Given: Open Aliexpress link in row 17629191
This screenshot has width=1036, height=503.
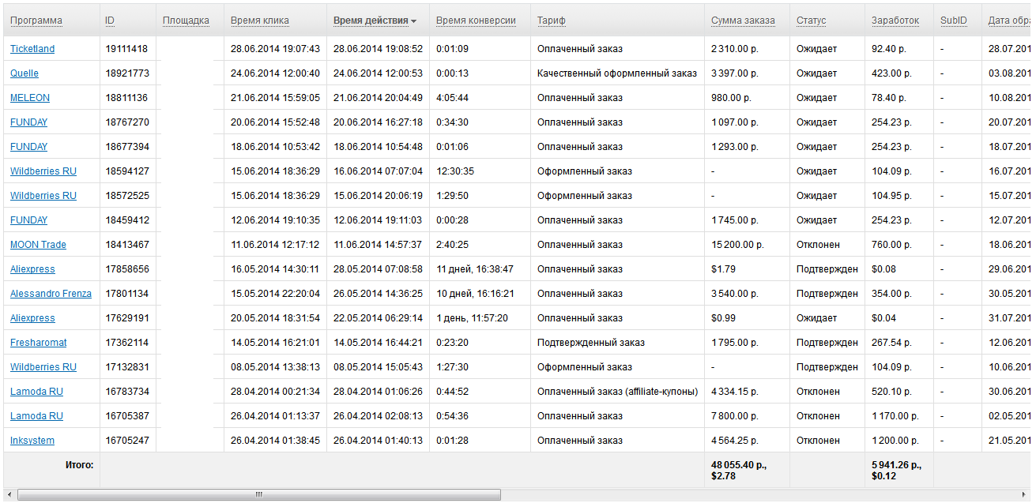Looking at the screenshot, I should click(x=32, y=318).
